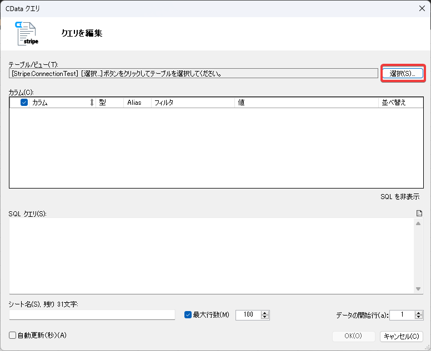Enable the 自動更新(秒)(A) checkbox
The image size is (431, 351).
click(x=12, y=335)
